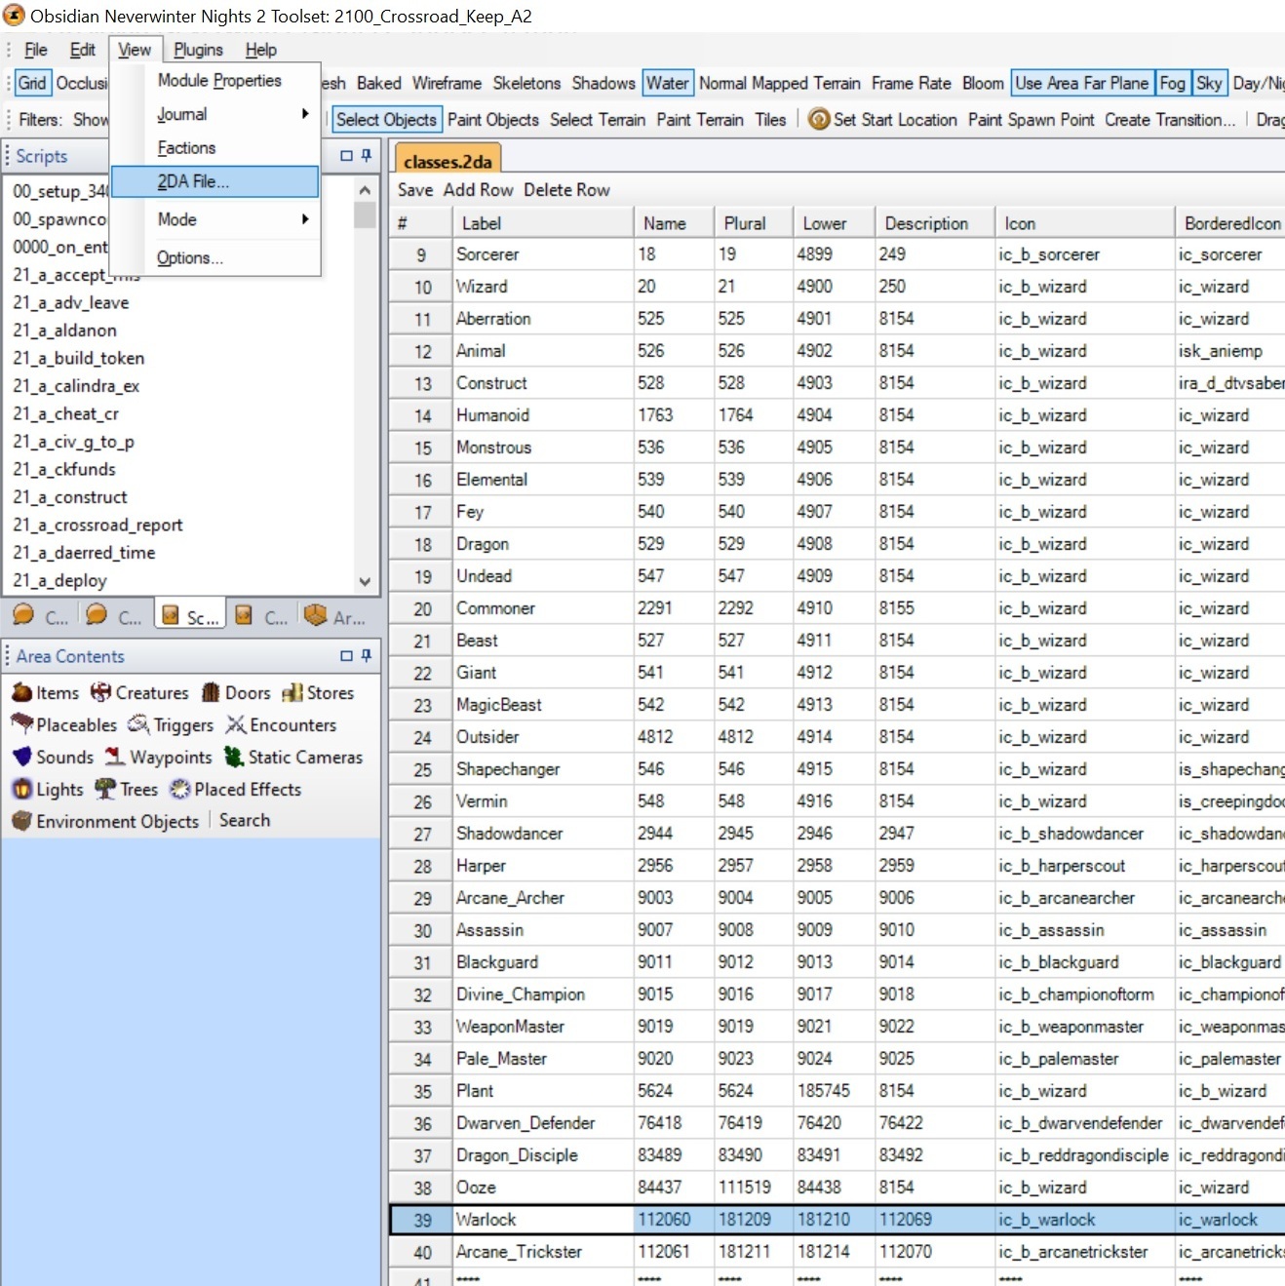Image resolution: width=1285 pixels, height=1286 pixels.
Task: Click Set Start Location icon
Action: [819, 119]
